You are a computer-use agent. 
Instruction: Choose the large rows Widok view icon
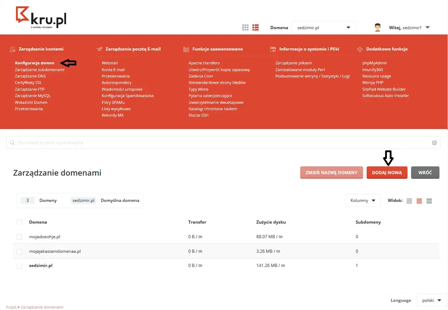(429, 201)
